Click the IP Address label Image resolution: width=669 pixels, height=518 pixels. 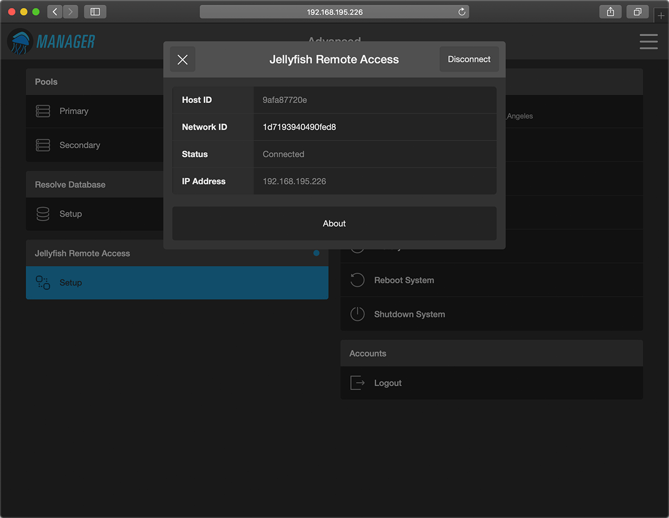click(203, 181)
